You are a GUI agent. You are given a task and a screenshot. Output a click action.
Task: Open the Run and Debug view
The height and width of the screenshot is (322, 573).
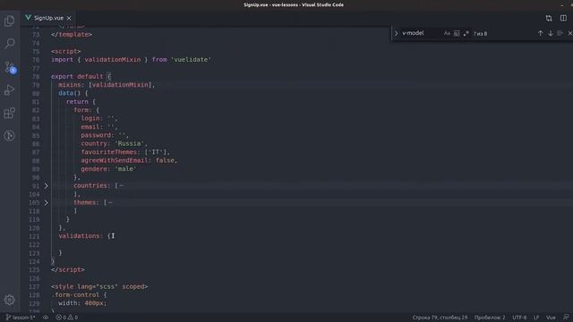(10, 89)
